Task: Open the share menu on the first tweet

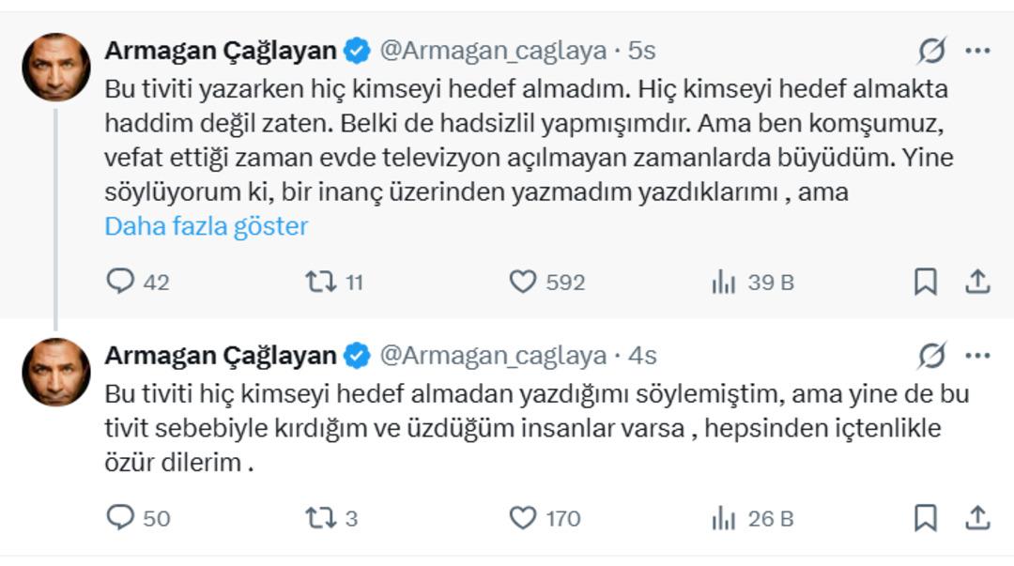Action: (x=976, y=279)
